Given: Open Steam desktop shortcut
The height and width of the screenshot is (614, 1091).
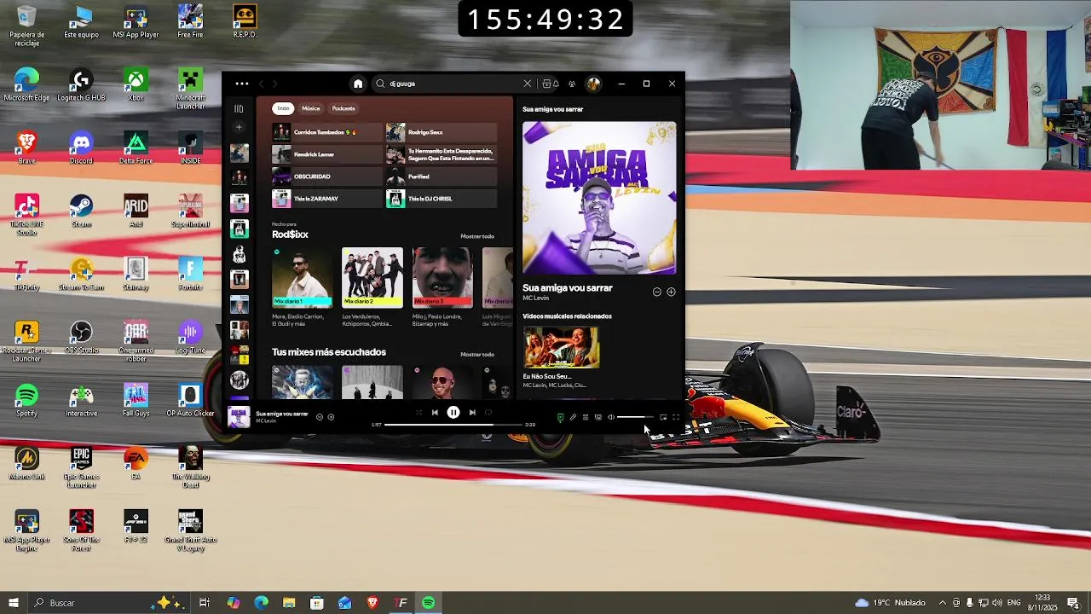Looking at the screenshot, I should [81, 210].
